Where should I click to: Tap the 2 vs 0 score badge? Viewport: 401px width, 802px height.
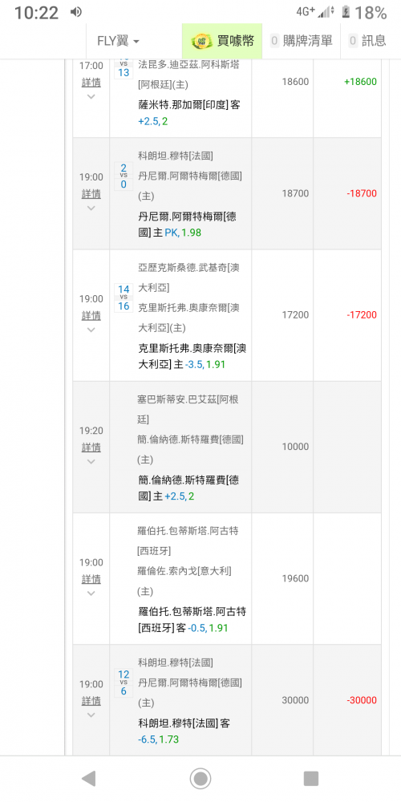[124, 176]
